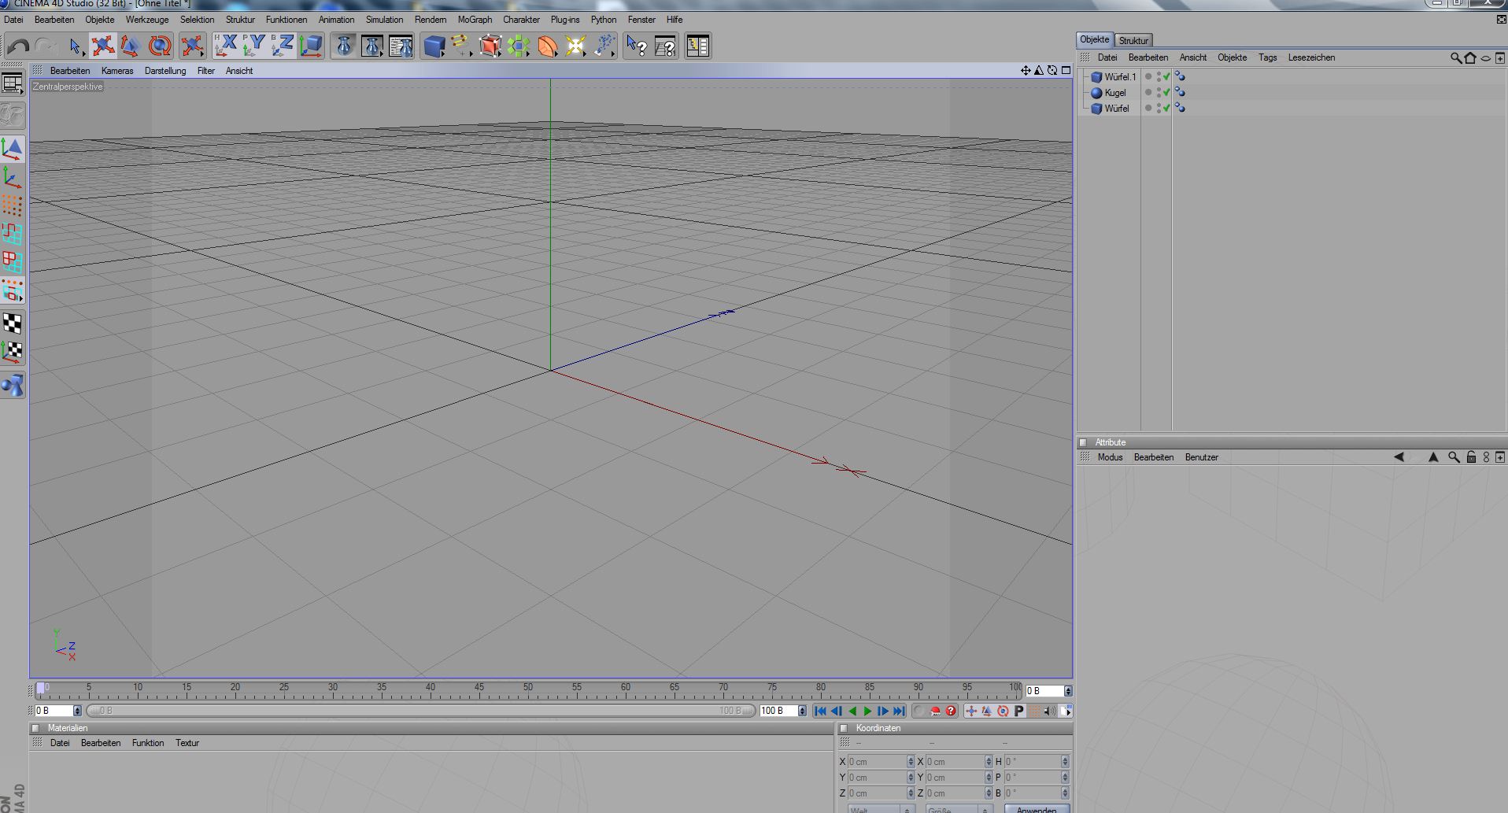Render the active view with vase icon
The width and height of the screenshot is (1508, 813).
click(x=344, y=46)
